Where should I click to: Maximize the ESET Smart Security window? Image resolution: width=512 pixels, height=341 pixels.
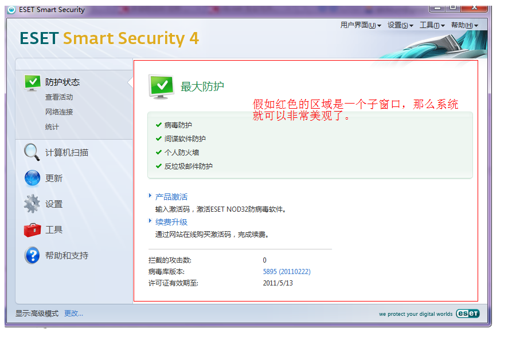[x=453, y=8]
